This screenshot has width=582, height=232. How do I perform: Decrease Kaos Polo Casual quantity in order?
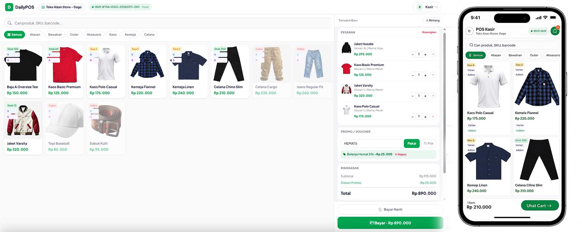coord(413,116)
